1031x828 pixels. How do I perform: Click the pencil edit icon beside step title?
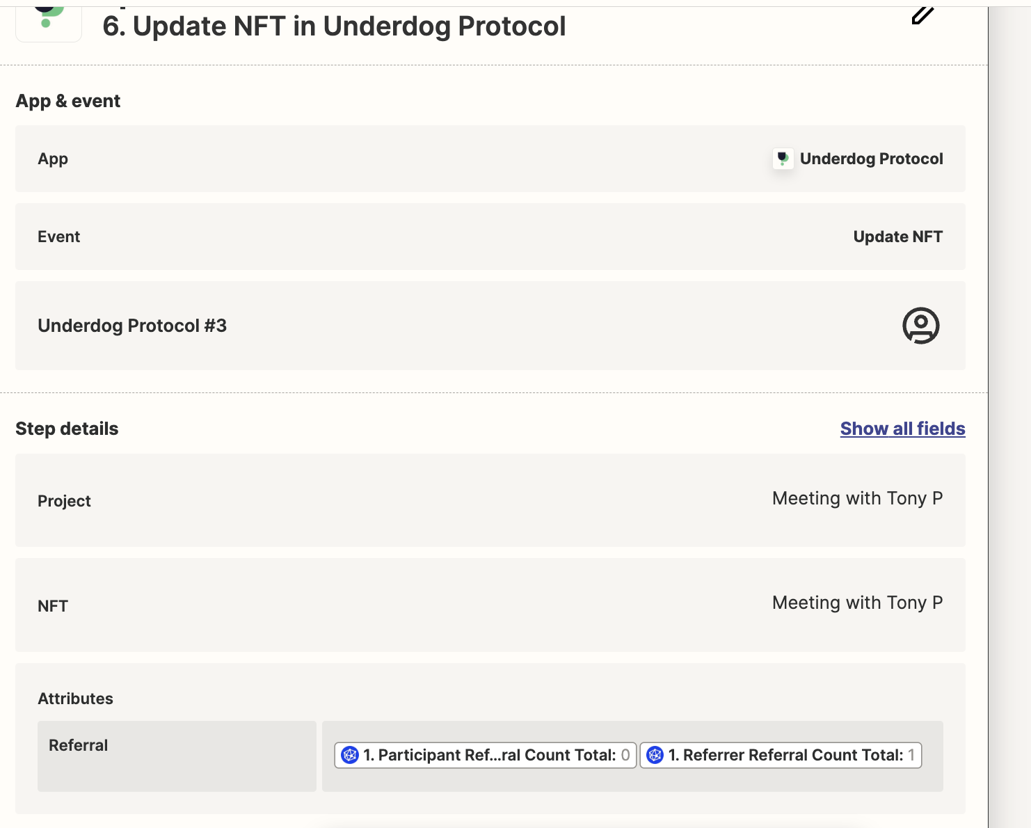(922, 15)
